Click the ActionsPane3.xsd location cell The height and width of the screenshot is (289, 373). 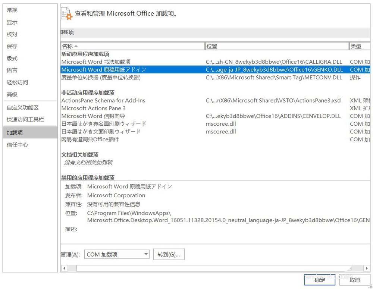(273, 100)
